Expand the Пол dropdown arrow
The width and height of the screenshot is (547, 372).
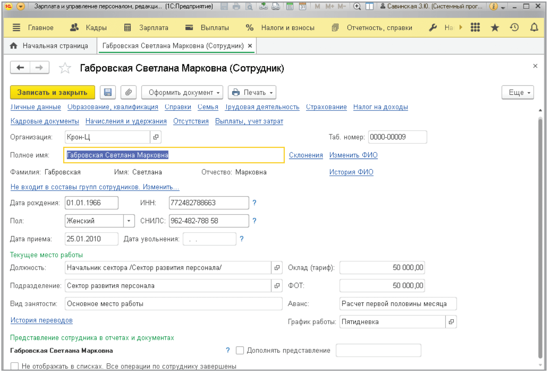pos(129,221)
